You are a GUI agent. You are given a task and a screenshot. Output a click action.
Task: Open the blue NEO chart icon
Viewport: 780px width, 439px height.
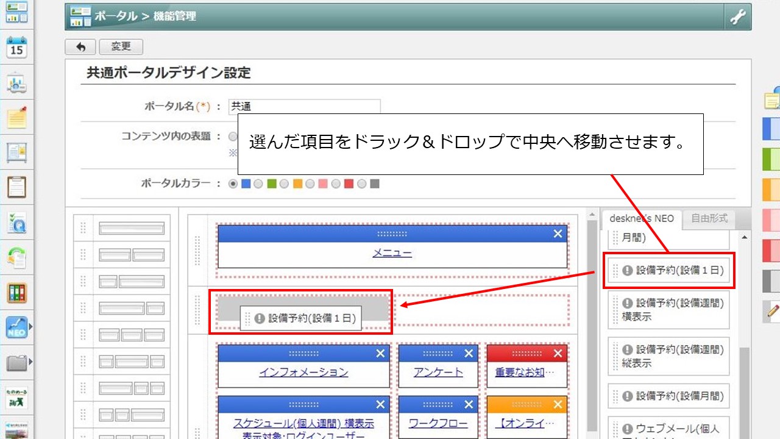pyautogui.click(x=16, y=327)
